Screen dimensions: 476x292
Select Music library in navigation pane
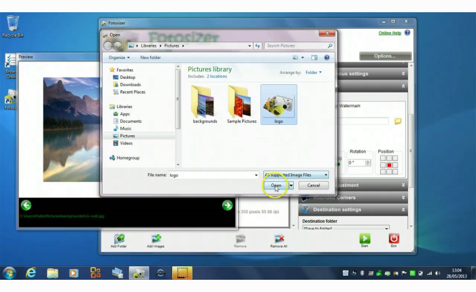coord(125,128)
